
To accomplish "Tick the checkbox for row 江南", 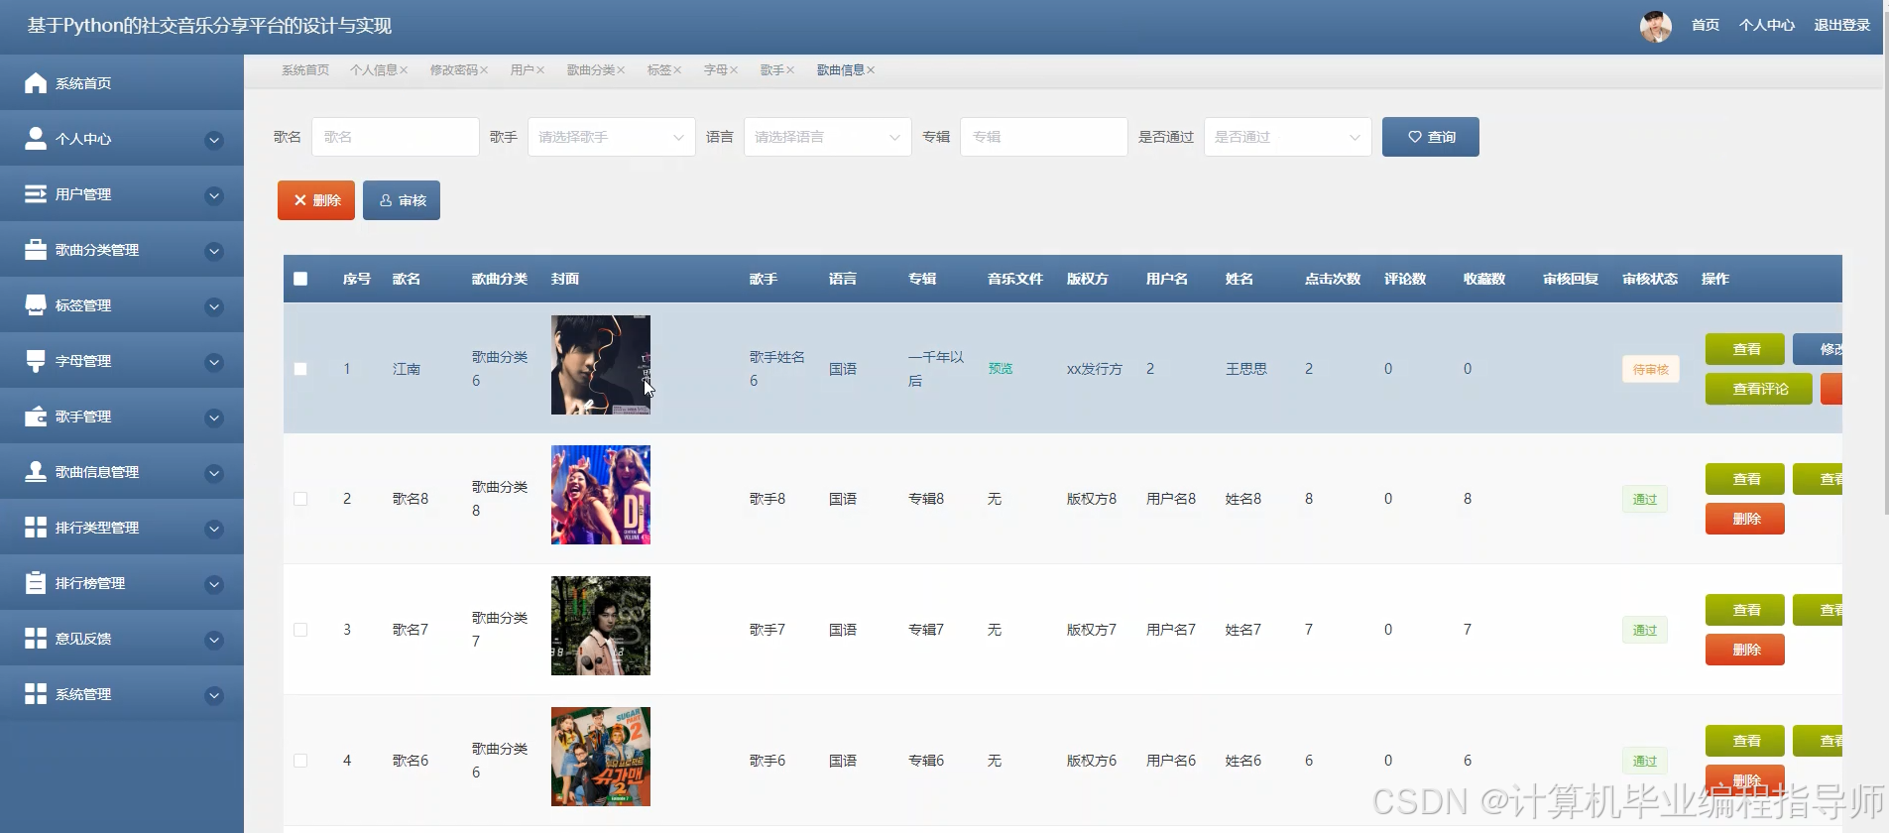I will (300, 369).
